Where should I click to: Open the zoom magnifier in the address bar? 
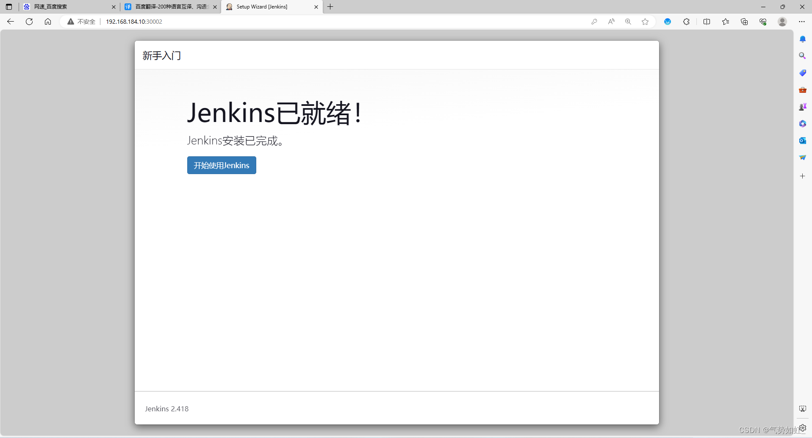tap(628, 22)
